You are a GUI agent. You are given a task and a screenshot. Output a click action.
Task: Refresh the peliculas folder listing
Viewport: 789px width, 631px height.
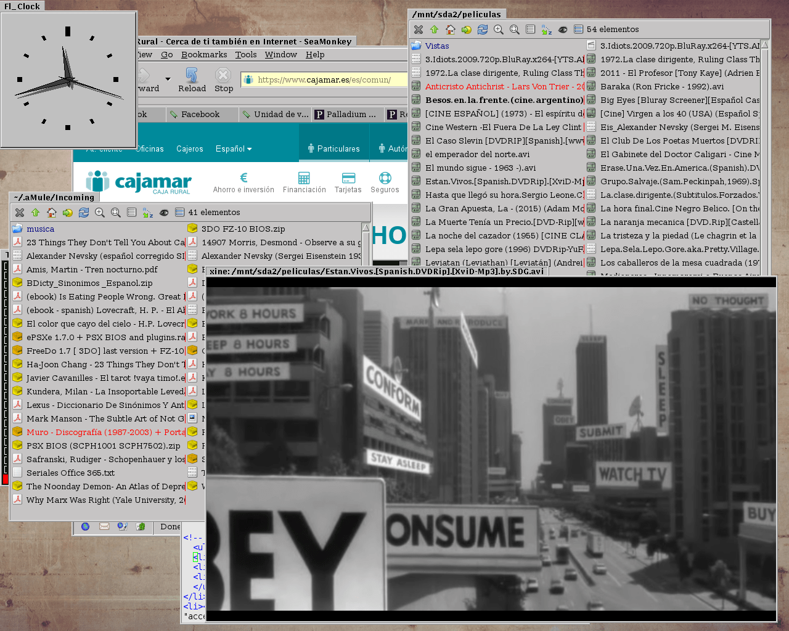point(483,30)
